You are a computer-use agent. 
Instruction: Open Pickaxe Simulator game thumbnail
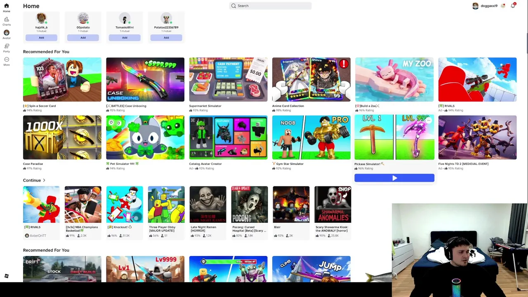coord(394,137)
